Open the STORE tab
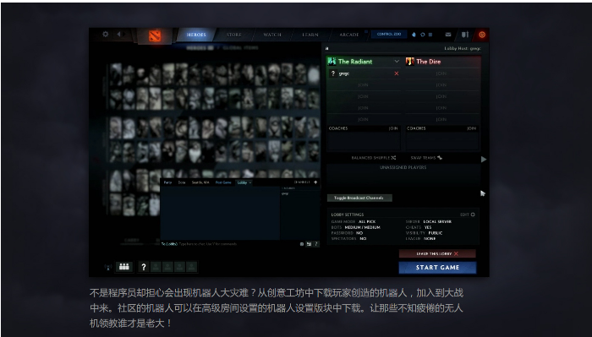 [x=233, y=35]
